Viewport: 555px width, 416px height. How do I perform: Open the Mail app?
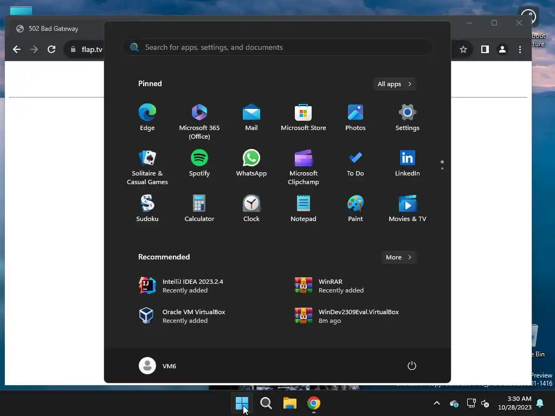(x=251, y=117)
